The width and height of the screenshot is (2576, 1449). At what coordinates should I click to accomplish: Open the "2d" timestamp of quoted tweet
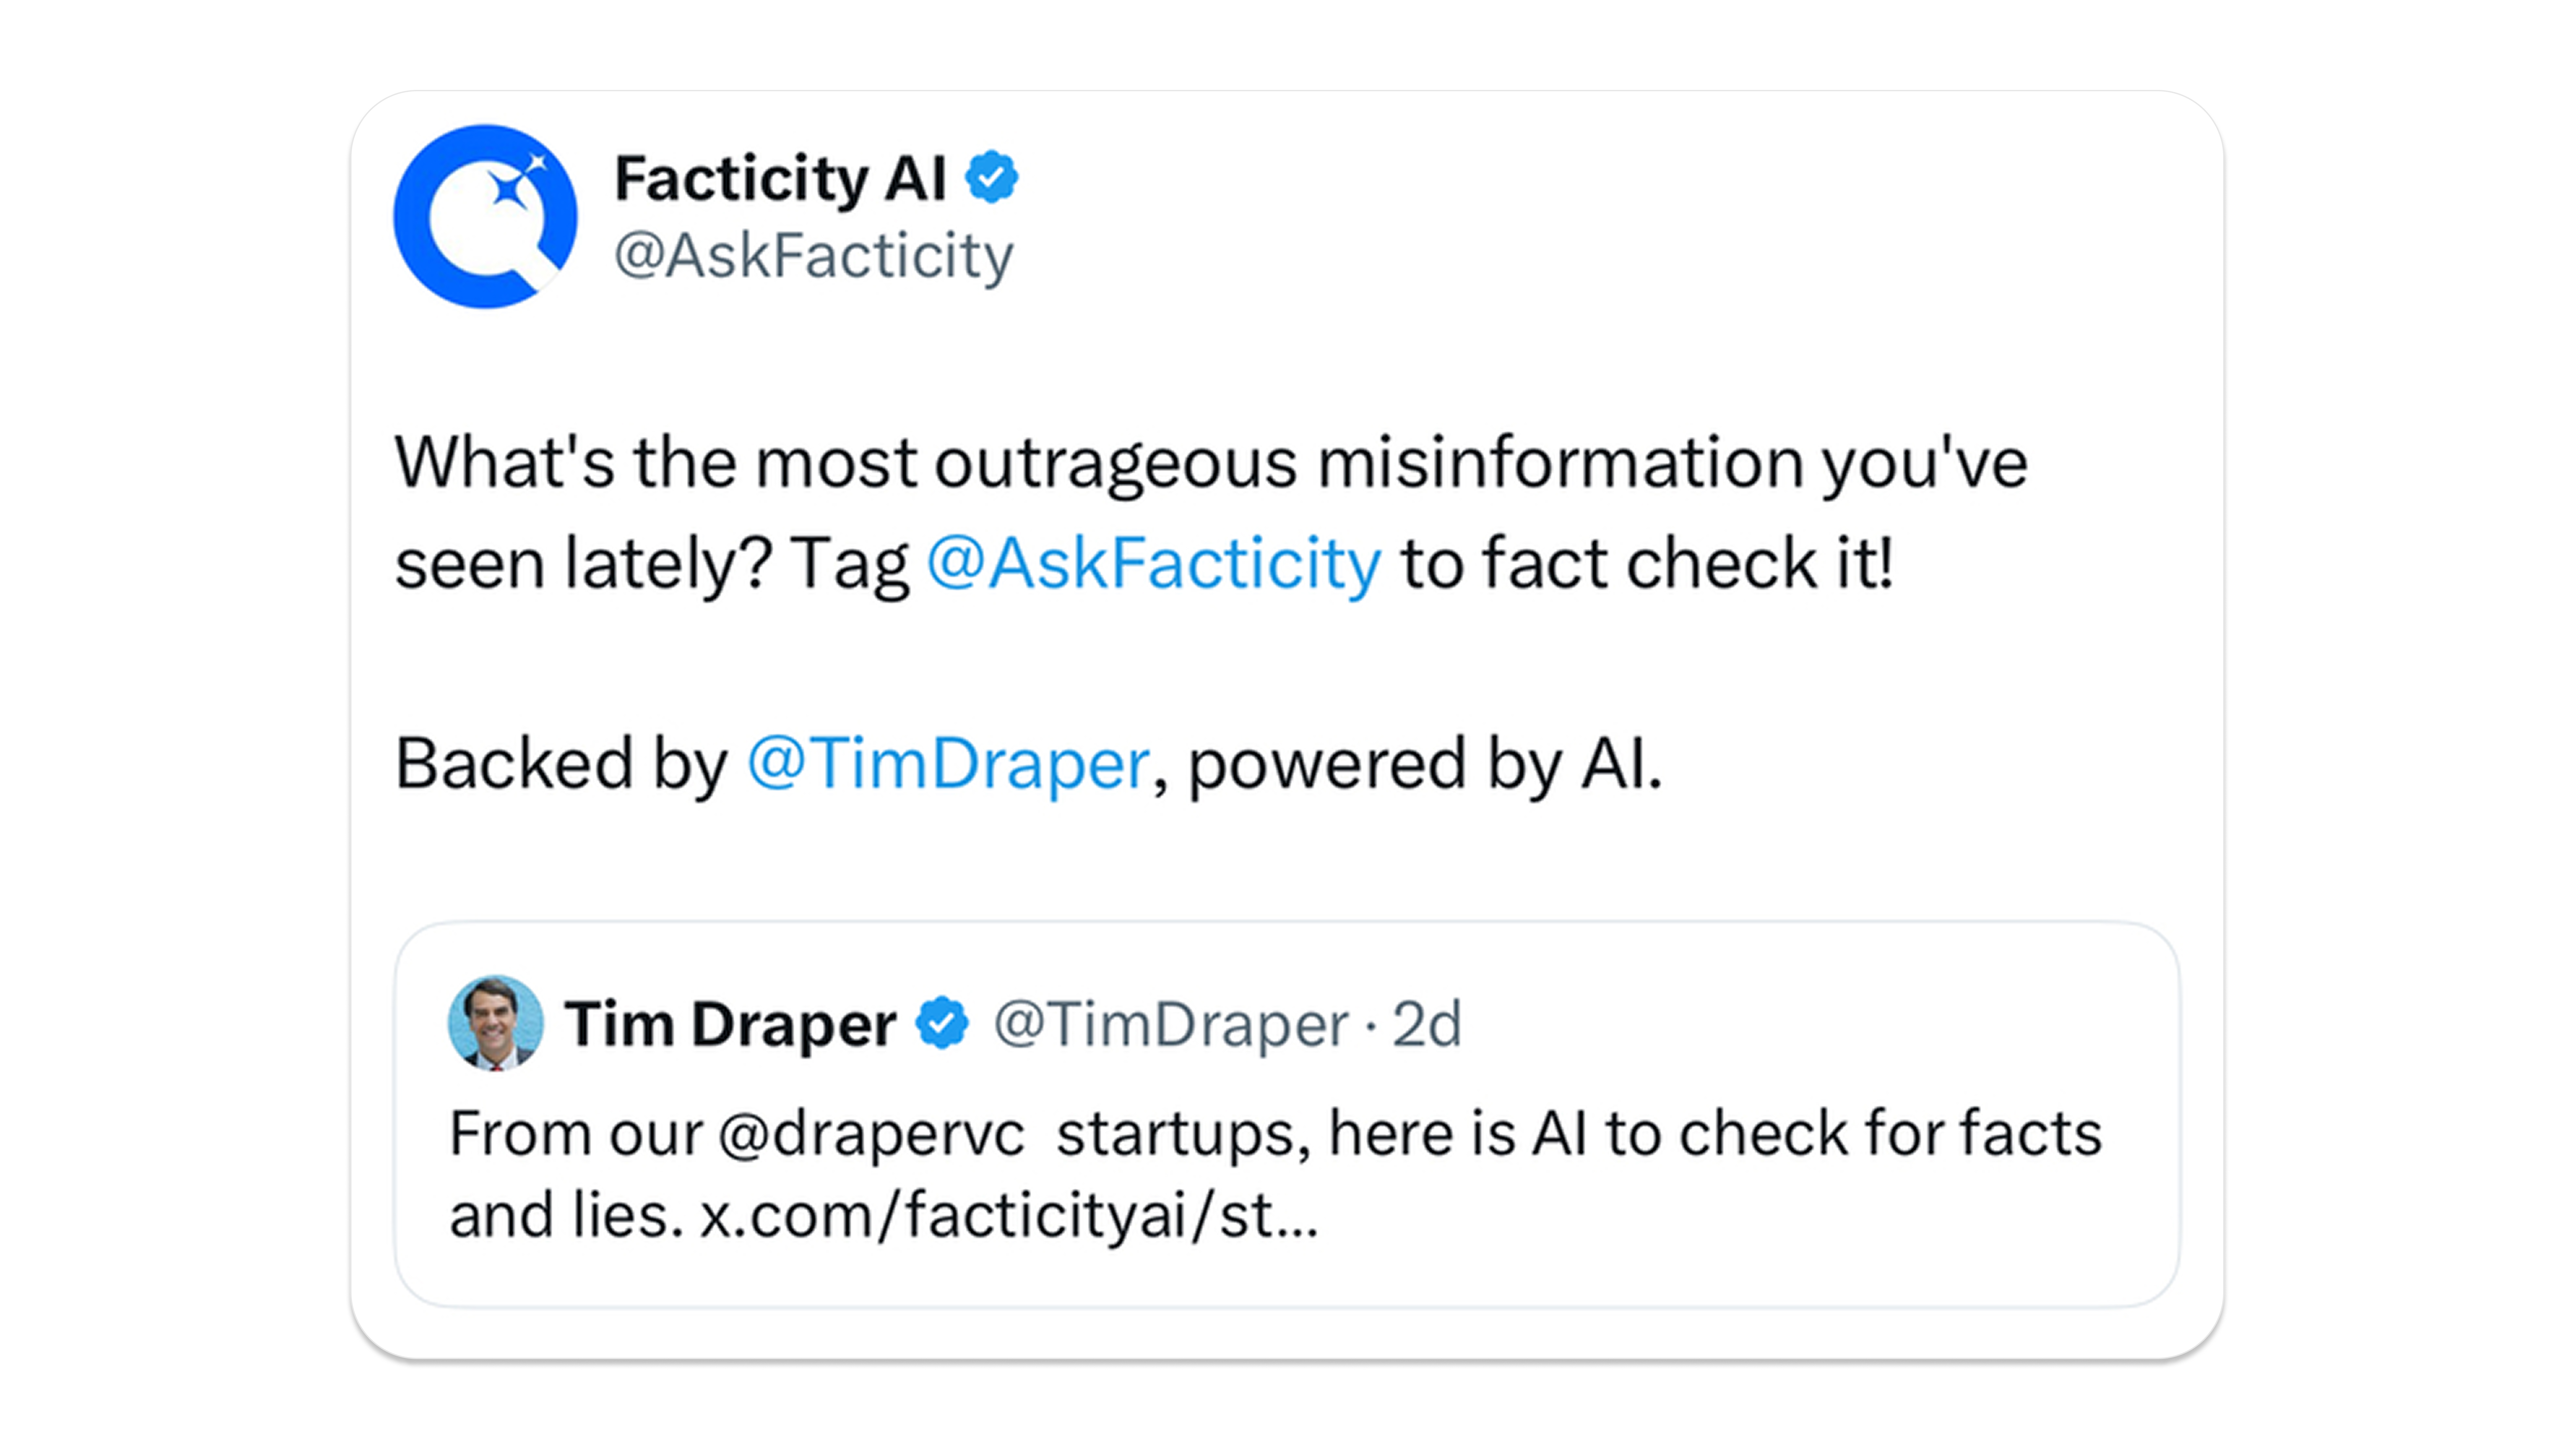[x=1427, y=1024]
